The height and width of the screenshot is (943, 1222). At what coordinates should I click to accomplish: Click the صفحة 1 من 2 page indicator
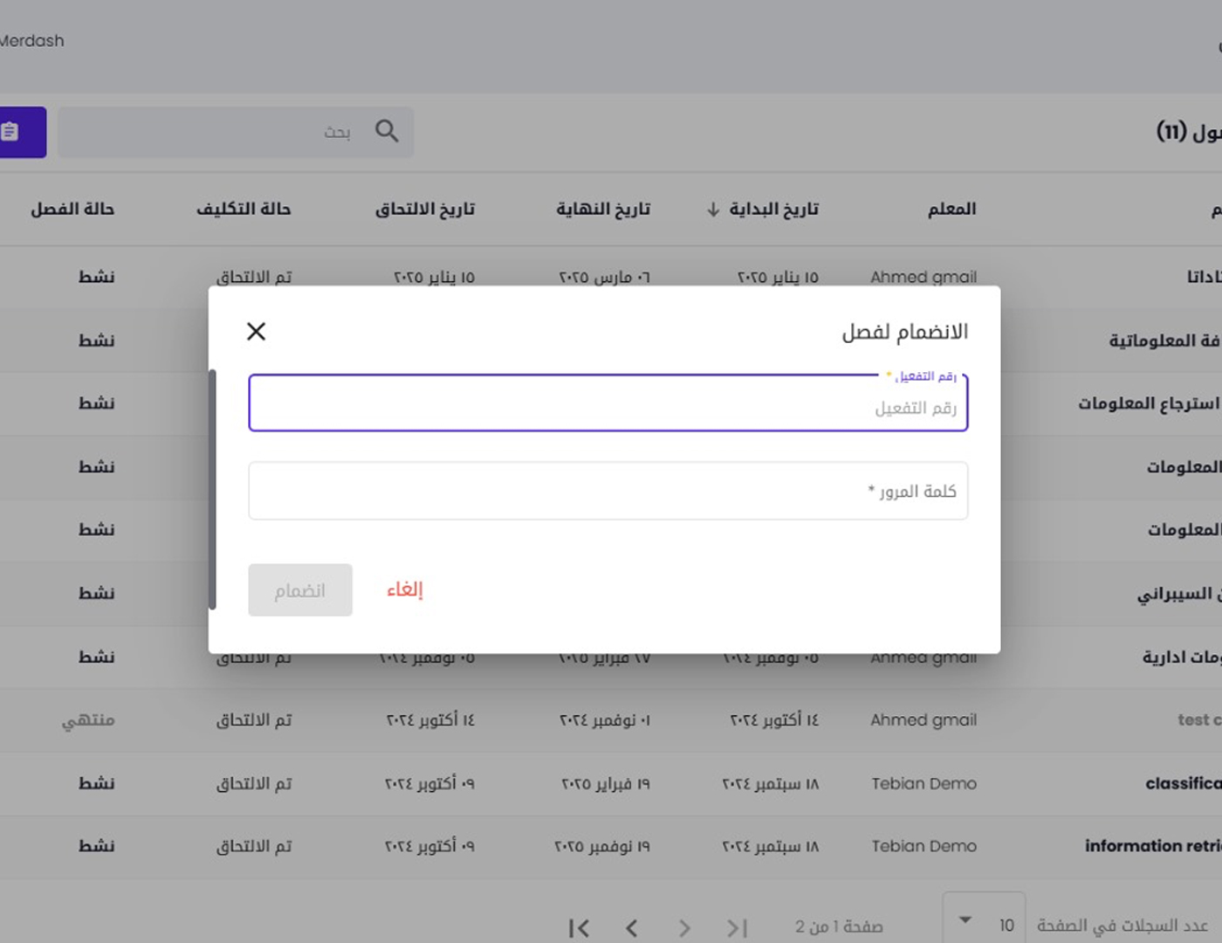tap(839, 926)
